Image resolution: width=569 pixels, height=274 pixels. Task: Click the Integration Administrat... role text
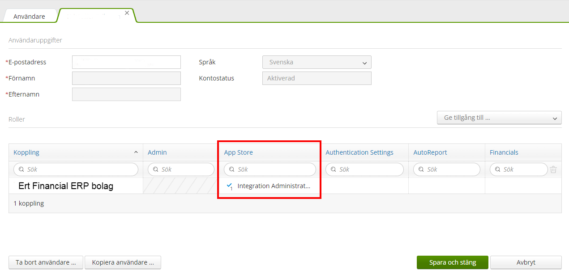[274, 186]
